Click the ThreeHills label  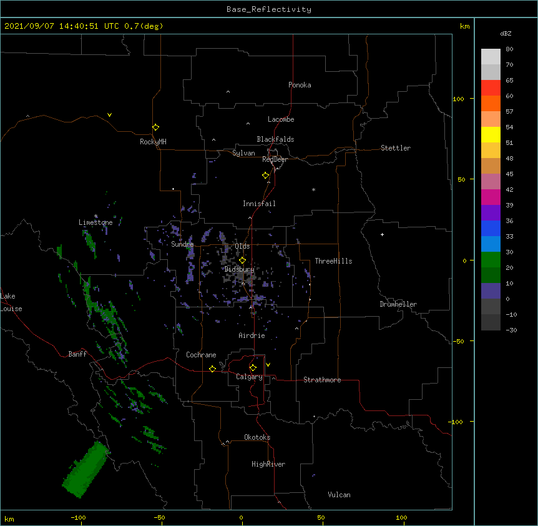pyautogui.click(x=333, y=261)
